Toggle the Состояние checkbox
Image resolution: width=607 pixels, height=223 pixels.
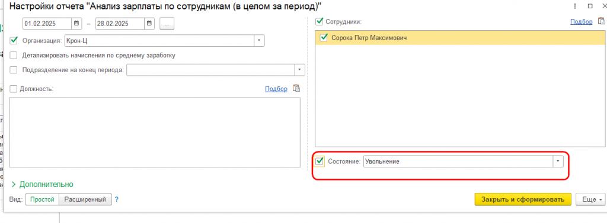pos(320,161)
